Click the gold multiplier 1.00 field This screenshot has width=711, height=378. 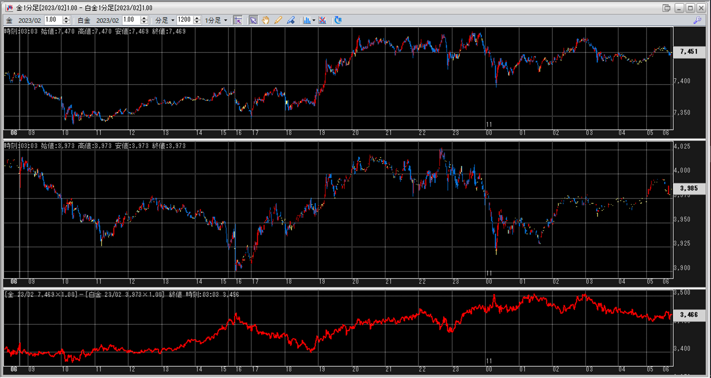52,20
